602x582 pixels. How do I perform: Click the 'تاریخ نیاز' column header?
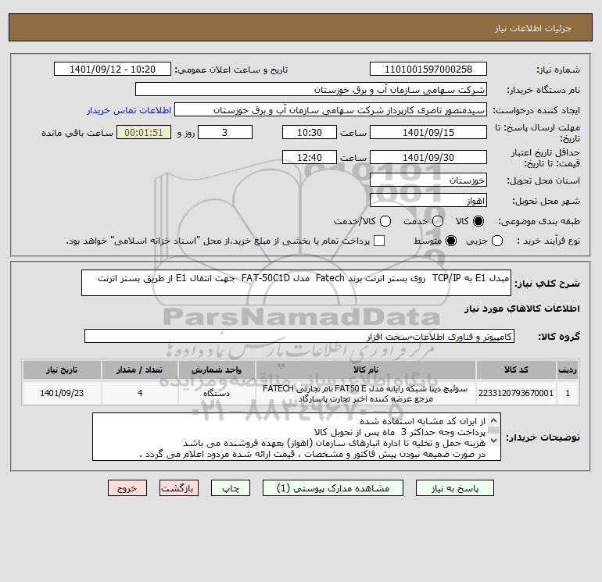point(62,370)
